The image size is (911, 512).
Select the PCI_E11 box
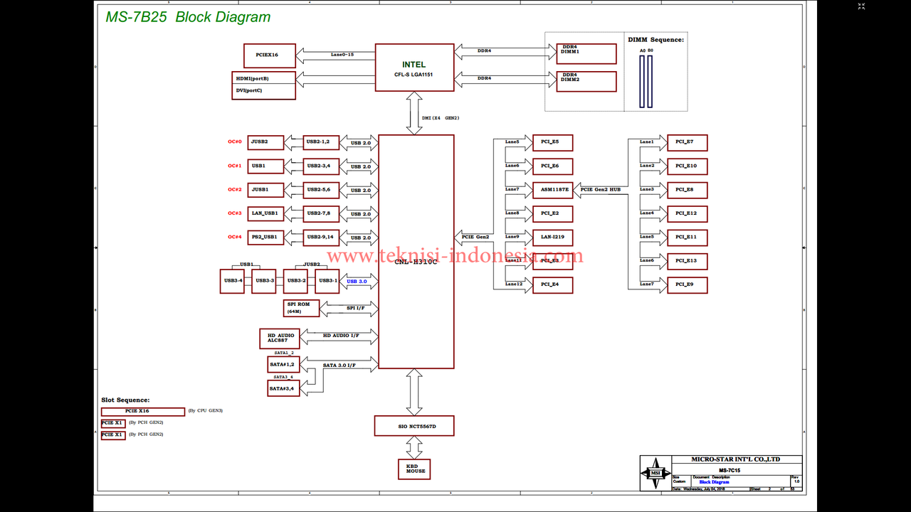688,238
